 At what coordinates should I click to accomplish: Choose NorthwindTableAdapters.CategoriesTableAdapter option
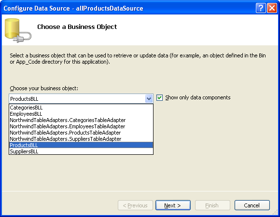click(x=81, y=120)
